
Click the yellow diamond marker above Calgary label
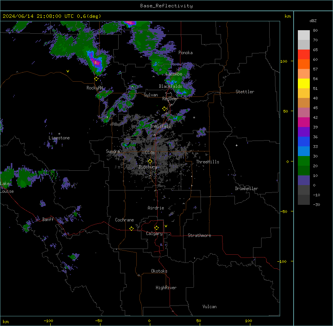(x=156, y=228)
